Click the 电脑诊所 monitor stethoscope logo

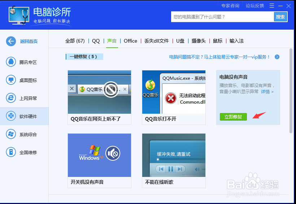(19, 16)
